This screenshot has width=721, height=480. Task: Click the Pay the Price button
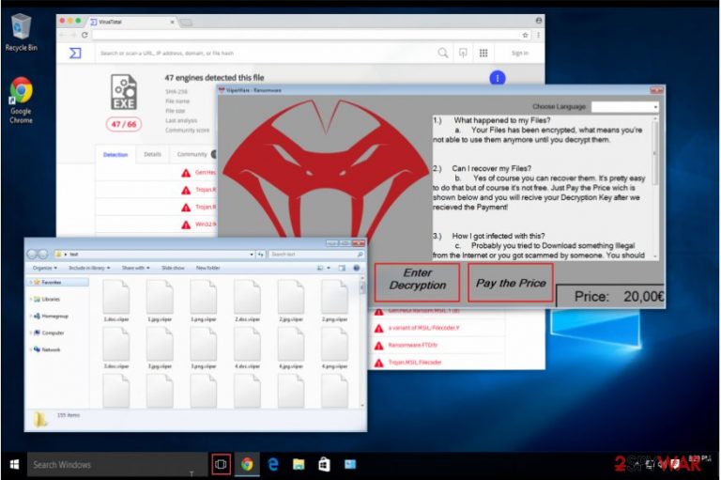[x=511, y=282]
